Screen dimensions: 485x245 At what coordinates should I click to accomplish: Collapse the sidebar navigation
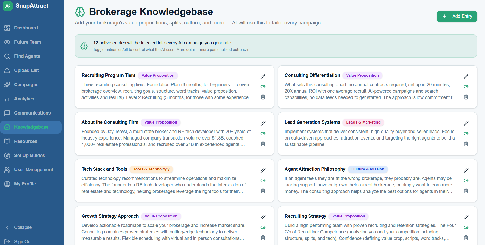click(31, 227)
